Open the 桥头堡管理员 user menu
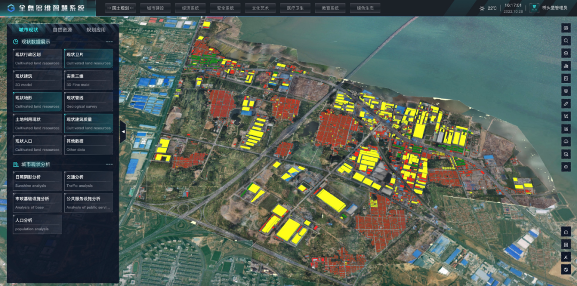Viewport: 577px width, 286px height. coord(550,8)
